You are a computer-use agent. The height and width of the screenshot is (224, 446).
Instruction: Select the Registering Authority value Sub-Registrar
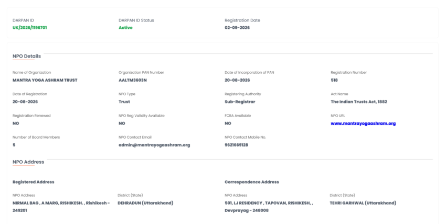pos(240,102)
